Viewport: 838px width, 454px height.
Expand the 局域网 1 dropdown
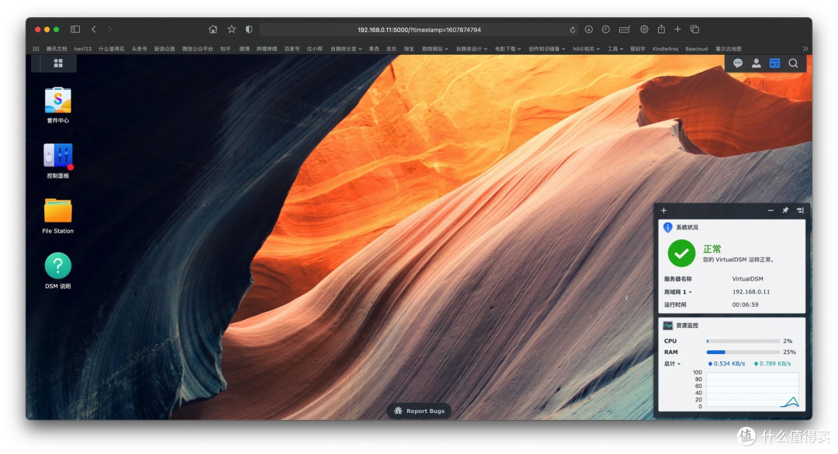pyautogui.click(x=678, y=292)
